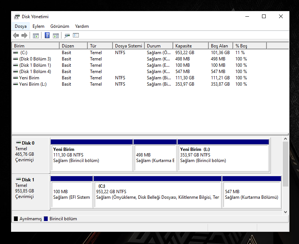Open the Dosya menu
299x244 pixels.
point(21,26)
